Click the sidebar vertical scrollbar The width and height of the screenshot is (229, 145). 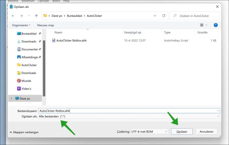[x=44, y=68]
